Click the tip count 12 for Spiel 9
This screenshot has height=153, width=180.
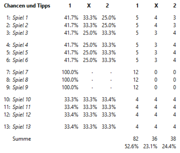tap(136, 87)
